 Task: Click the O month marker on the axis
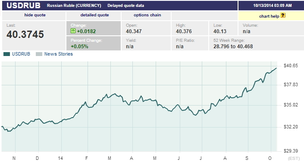[x=270, y=158]
